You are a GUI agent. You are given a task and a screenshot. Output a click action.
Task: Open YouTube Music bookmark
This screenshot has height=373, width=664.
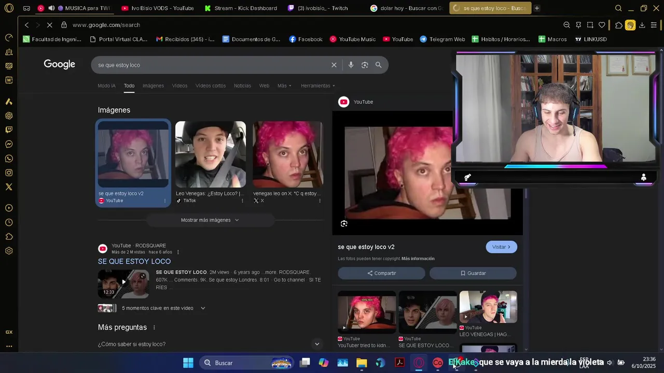click(x=353, y=39)
